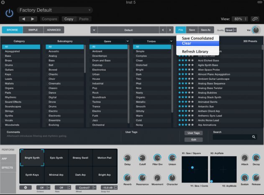Click the right chevron beside Default patch

[170, 30]
